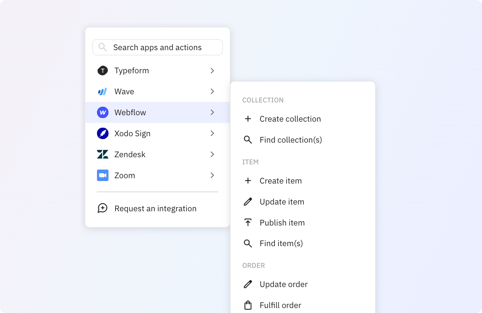482x313 pixels.
Task: Click the Typeform app logo
Action: pyautogui.click(x=103, y=71)
